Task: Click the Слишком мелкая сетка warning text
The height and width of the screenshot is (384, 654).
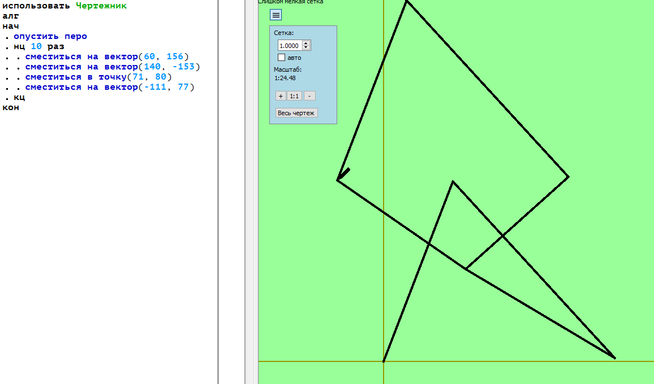Action: click(291, 2)
